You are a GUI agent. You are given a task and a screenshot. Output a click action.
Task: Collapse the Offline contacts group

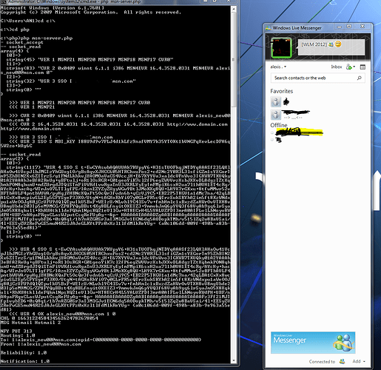(279, 125)
